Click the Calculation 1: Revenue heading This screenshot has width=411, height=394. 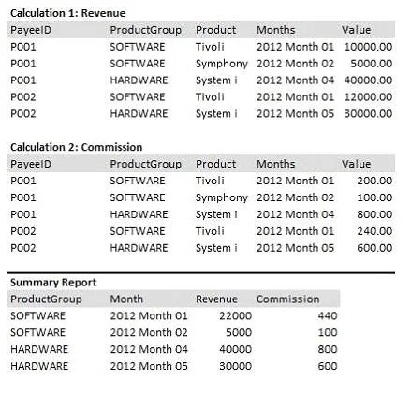pos(68,13)
